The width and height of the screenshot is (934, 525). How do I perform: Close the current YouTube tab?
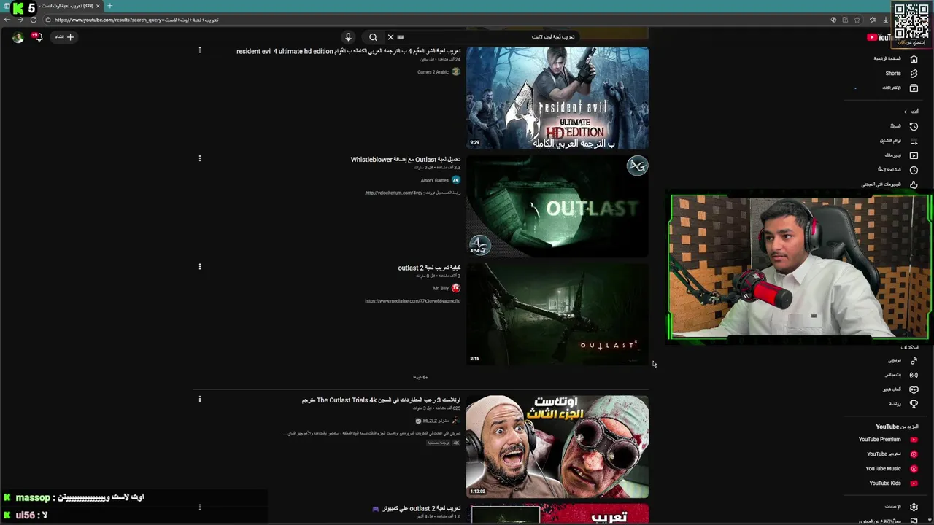[x=98, y=6]
